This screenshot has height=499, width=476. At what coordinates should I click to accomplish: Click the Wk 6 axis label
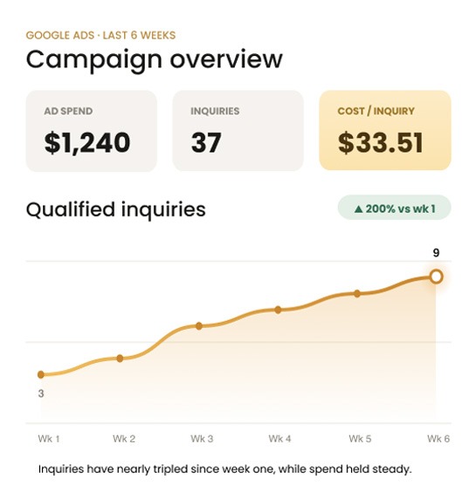(438, 439)
